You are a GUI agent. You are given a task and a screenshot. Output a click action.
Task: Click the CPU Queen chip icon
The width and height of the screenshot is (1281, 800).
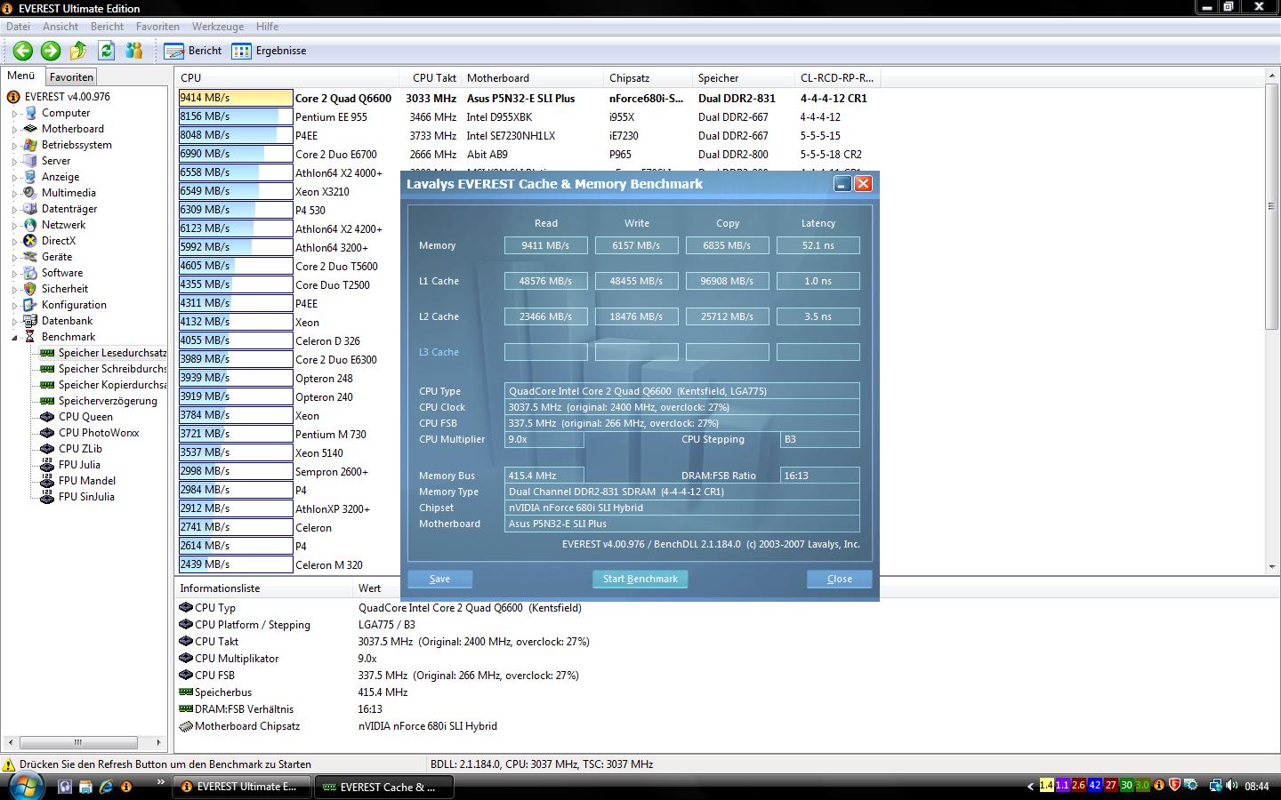(x=47, y=417)
